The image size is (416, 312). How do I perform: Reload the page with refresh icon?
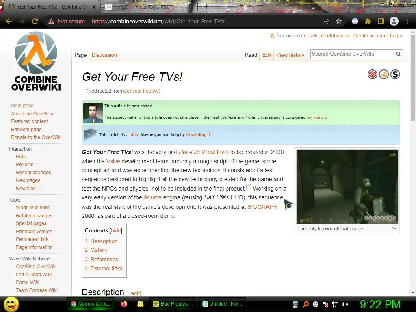35,21
